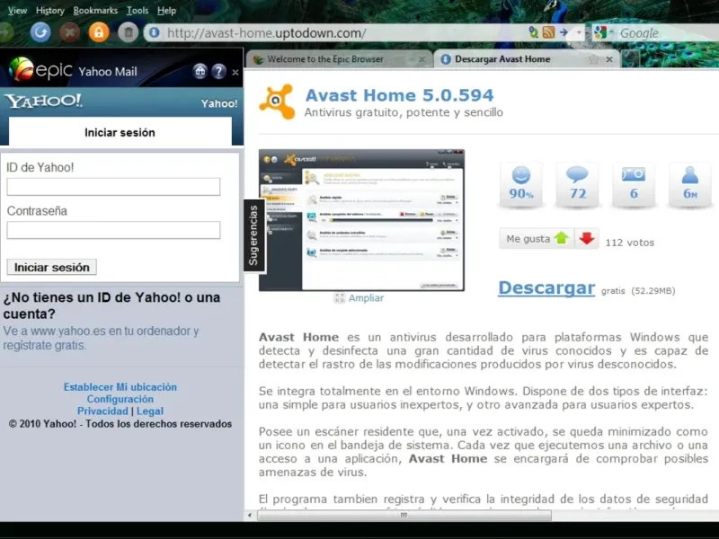
Task: Click the Yahoo! logo in sidebar
Action: [x=43, y=101]
